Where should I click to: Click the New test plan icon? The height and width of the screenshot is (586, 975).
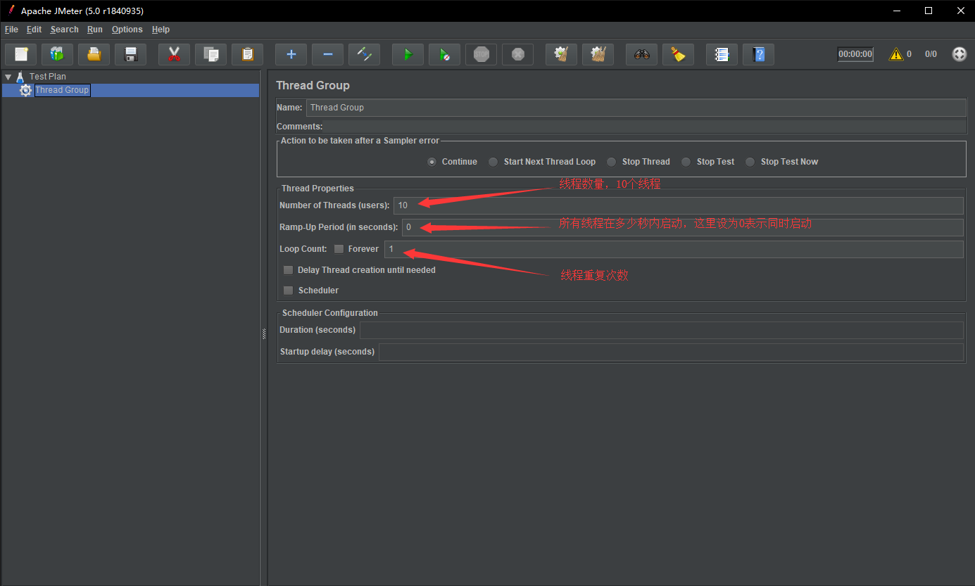coord(21,54)
